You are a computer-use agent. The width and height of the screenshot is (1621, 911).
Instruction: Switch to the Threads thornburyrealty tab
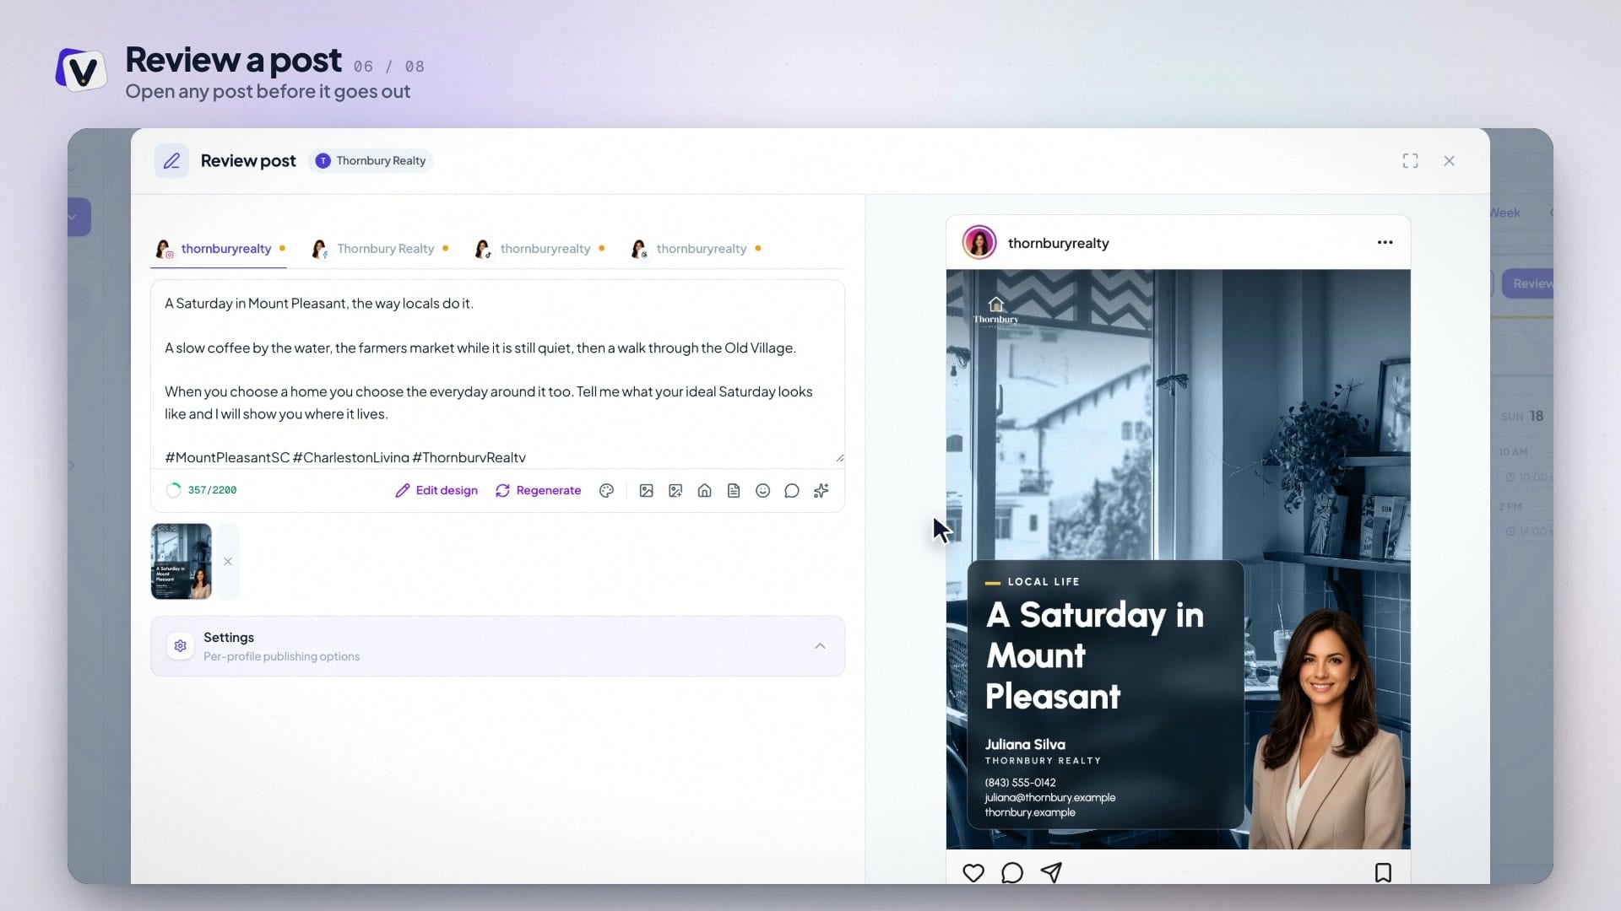[x=695, y=249]
